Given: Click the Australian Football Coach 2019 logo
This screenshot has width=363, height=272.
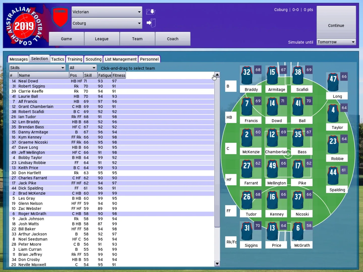Looking at the screenshot, I should pos(24,26).
